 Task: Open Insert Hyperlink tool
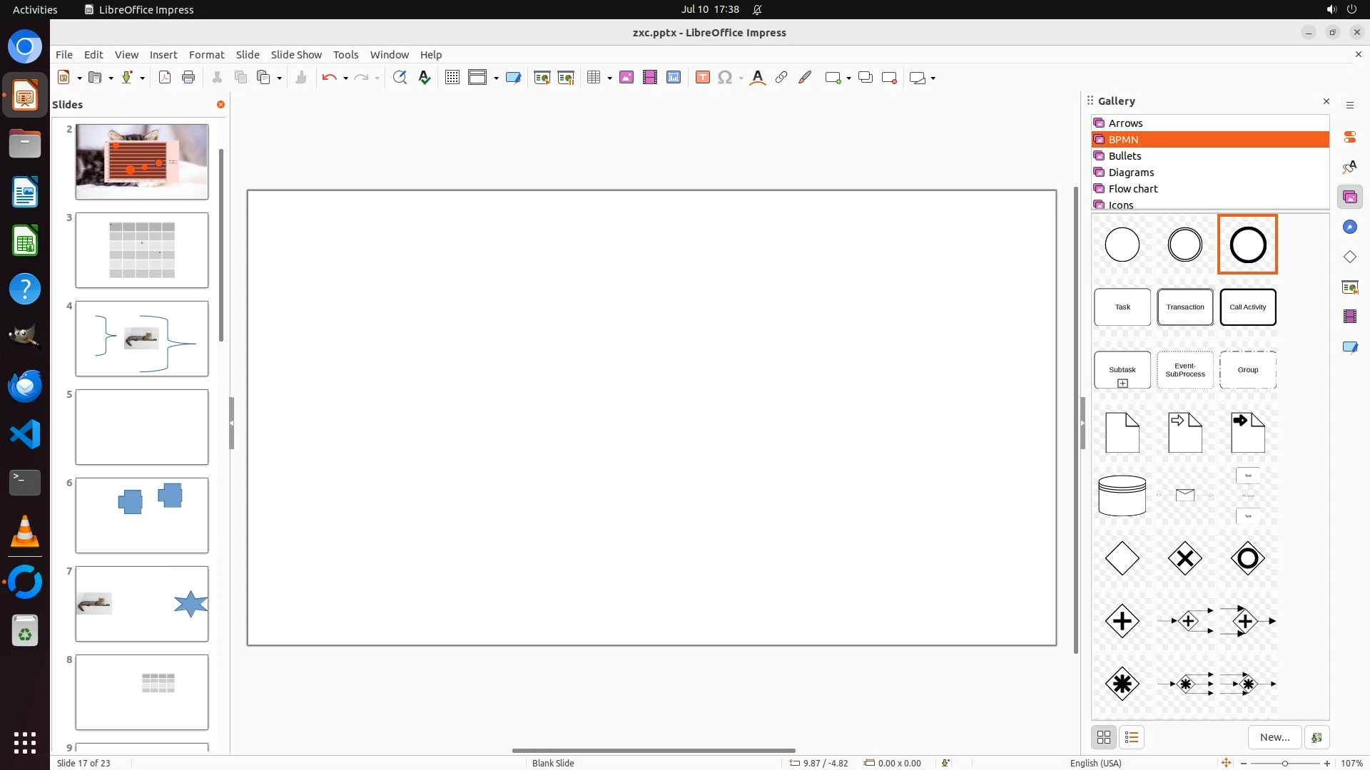781,78
